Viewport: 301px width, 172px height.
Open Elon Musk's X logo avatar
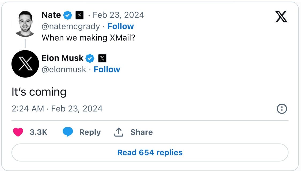coord(25,64)
